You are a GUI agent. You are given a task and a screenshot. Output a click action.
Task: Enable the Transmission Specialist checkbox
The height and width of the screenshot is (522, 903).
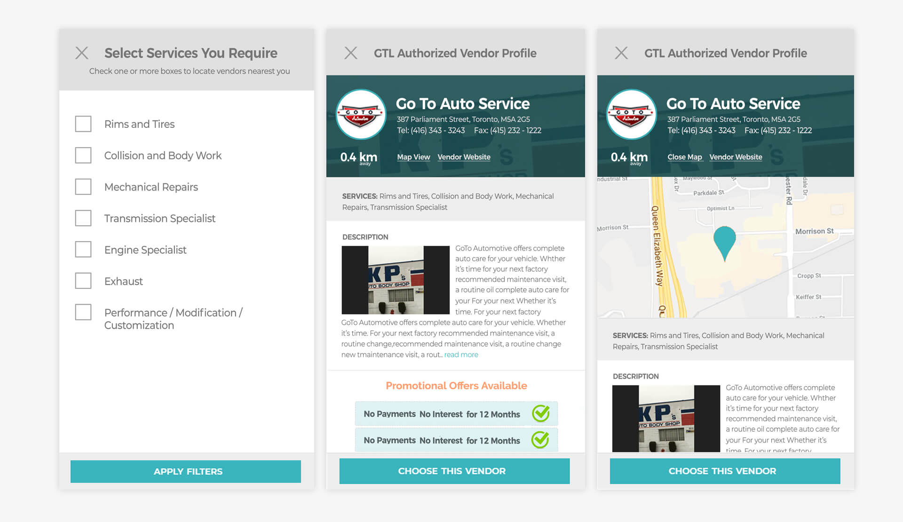tap(83, 218)
